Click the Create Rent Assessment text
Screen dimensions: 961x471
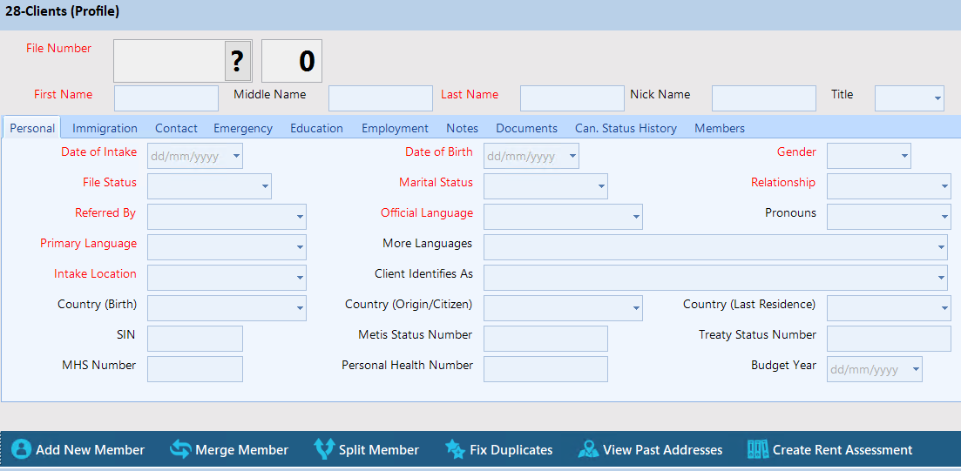pyautogui.click(x=842, y=450)
